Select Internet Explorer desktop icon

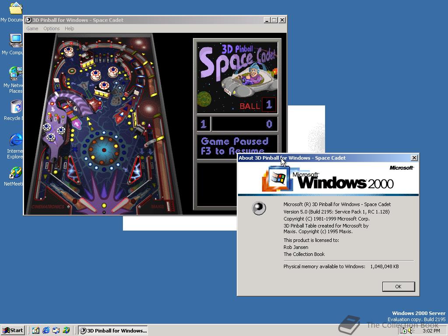(14, 146)
